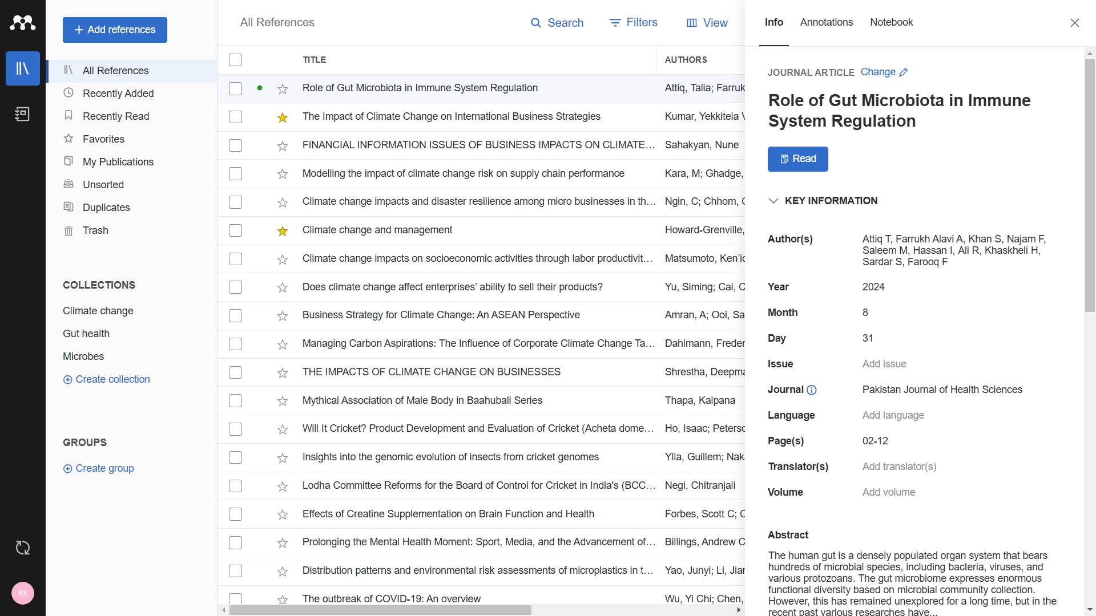Star the Role of Gut Microbiota reference

point(283,89)
